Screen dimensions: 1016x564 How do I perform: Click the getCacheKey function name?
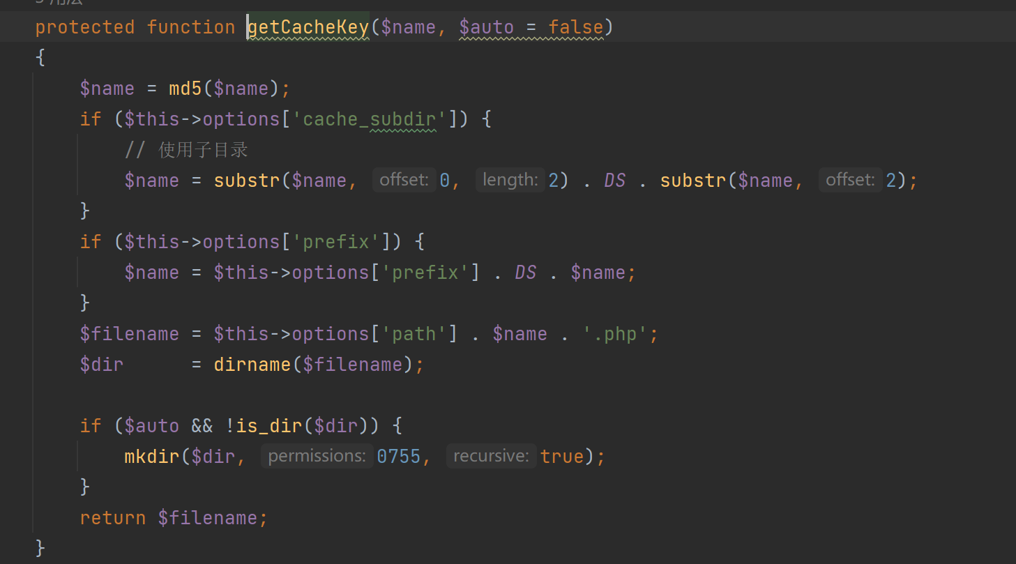pos(308,27)
